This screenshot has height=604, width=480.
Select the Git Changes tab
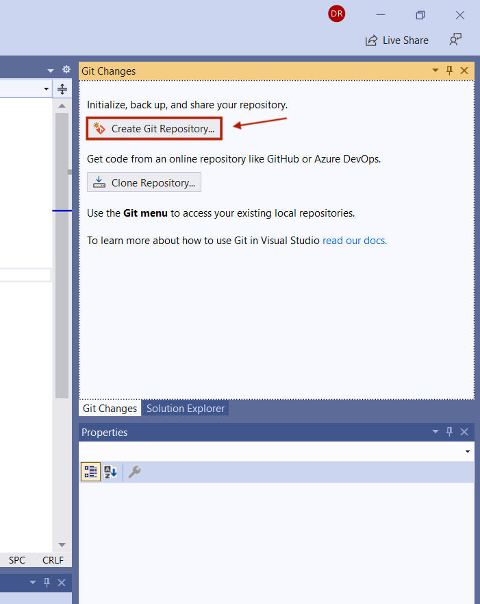coord(110,409)
